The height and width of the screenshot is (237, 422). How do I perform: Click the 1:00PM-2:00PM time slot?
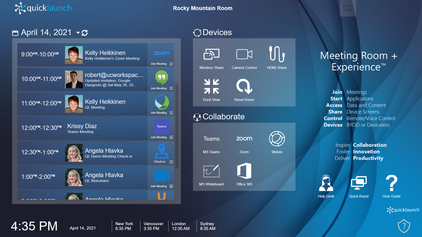click(38, 177)
